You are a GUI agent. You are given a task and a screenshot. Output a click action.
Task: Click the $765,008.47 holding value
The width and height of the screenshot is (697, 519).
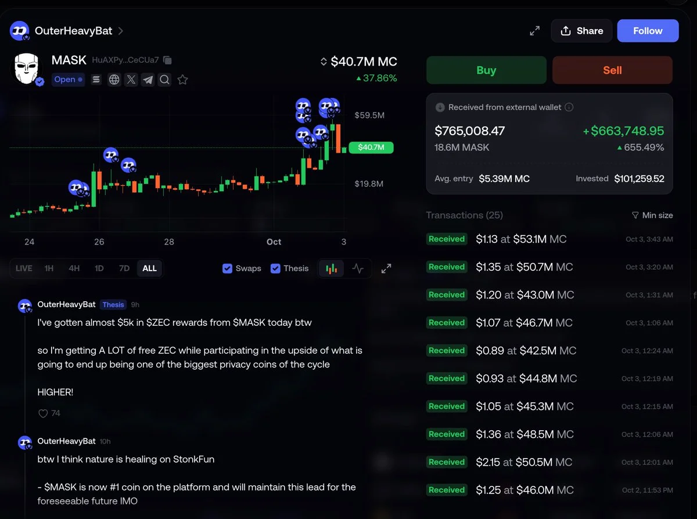470,131
